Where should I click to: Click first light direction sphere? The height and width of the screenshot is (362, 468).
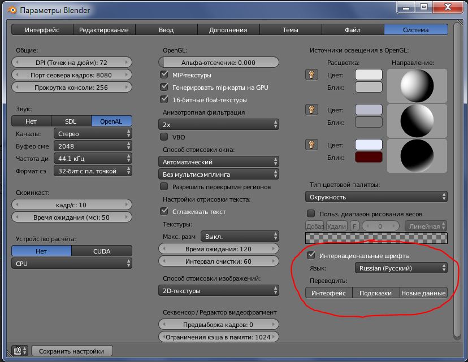(x=417, y=86)
